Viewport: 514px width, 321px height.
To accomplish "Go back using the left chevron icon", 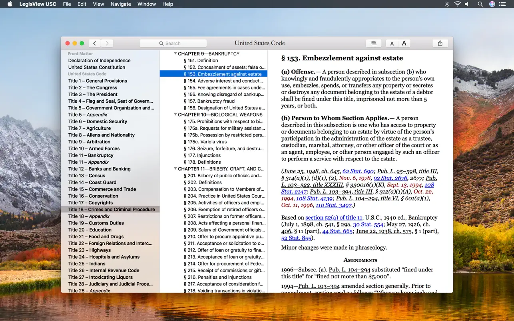I will pos(94,43).
